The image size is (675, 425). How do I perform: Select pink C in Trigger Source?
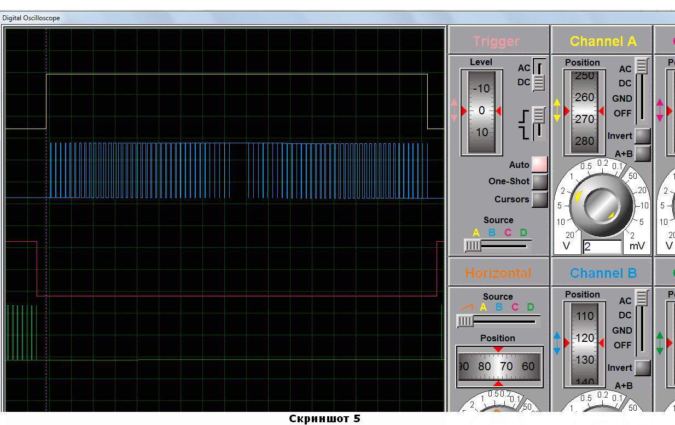click(508, 233)
